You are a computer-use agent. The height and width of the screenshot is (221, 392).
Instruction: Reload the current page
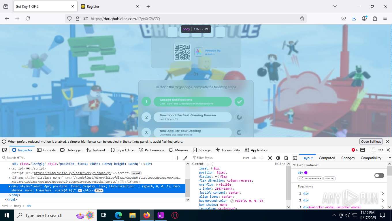coord(28,18)
